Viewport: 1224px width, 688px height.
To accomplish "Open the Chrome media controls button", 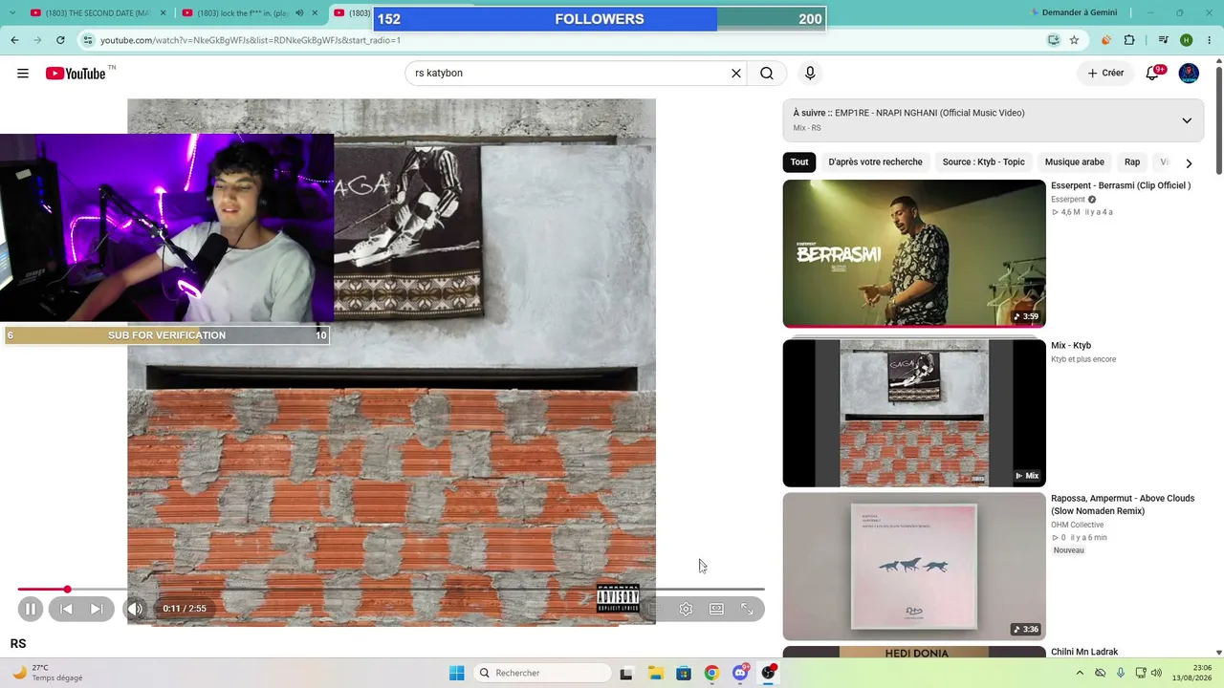I will coord(1164,40).
